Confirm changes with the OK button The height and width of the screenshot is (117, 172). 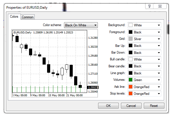[x=108, y=106]
